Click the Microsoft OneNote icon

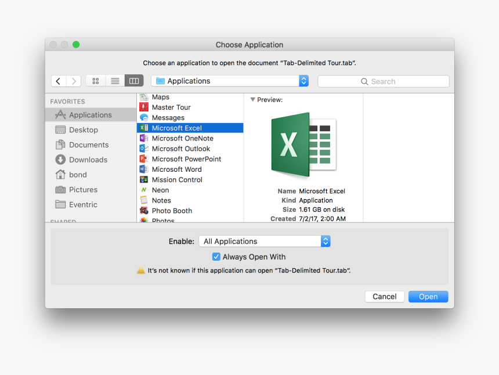[x=144, y=138]
